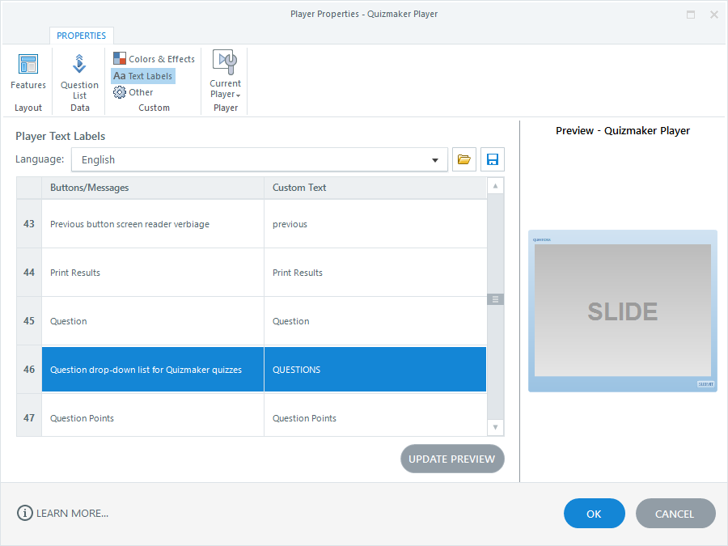This screenshot has width=728, height=546.
Task: Click the Custom Text column header
Action: (x=375, y=188)
